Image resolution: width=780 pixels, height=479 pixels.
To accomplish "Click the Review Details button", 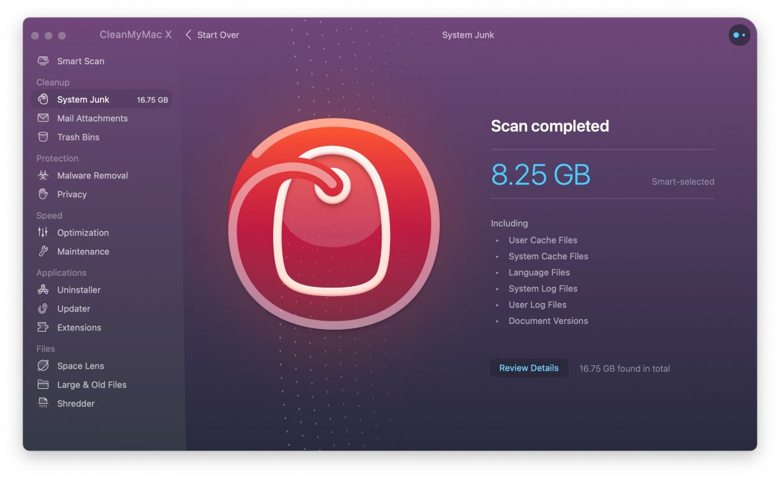I will [x=529, y=368].
